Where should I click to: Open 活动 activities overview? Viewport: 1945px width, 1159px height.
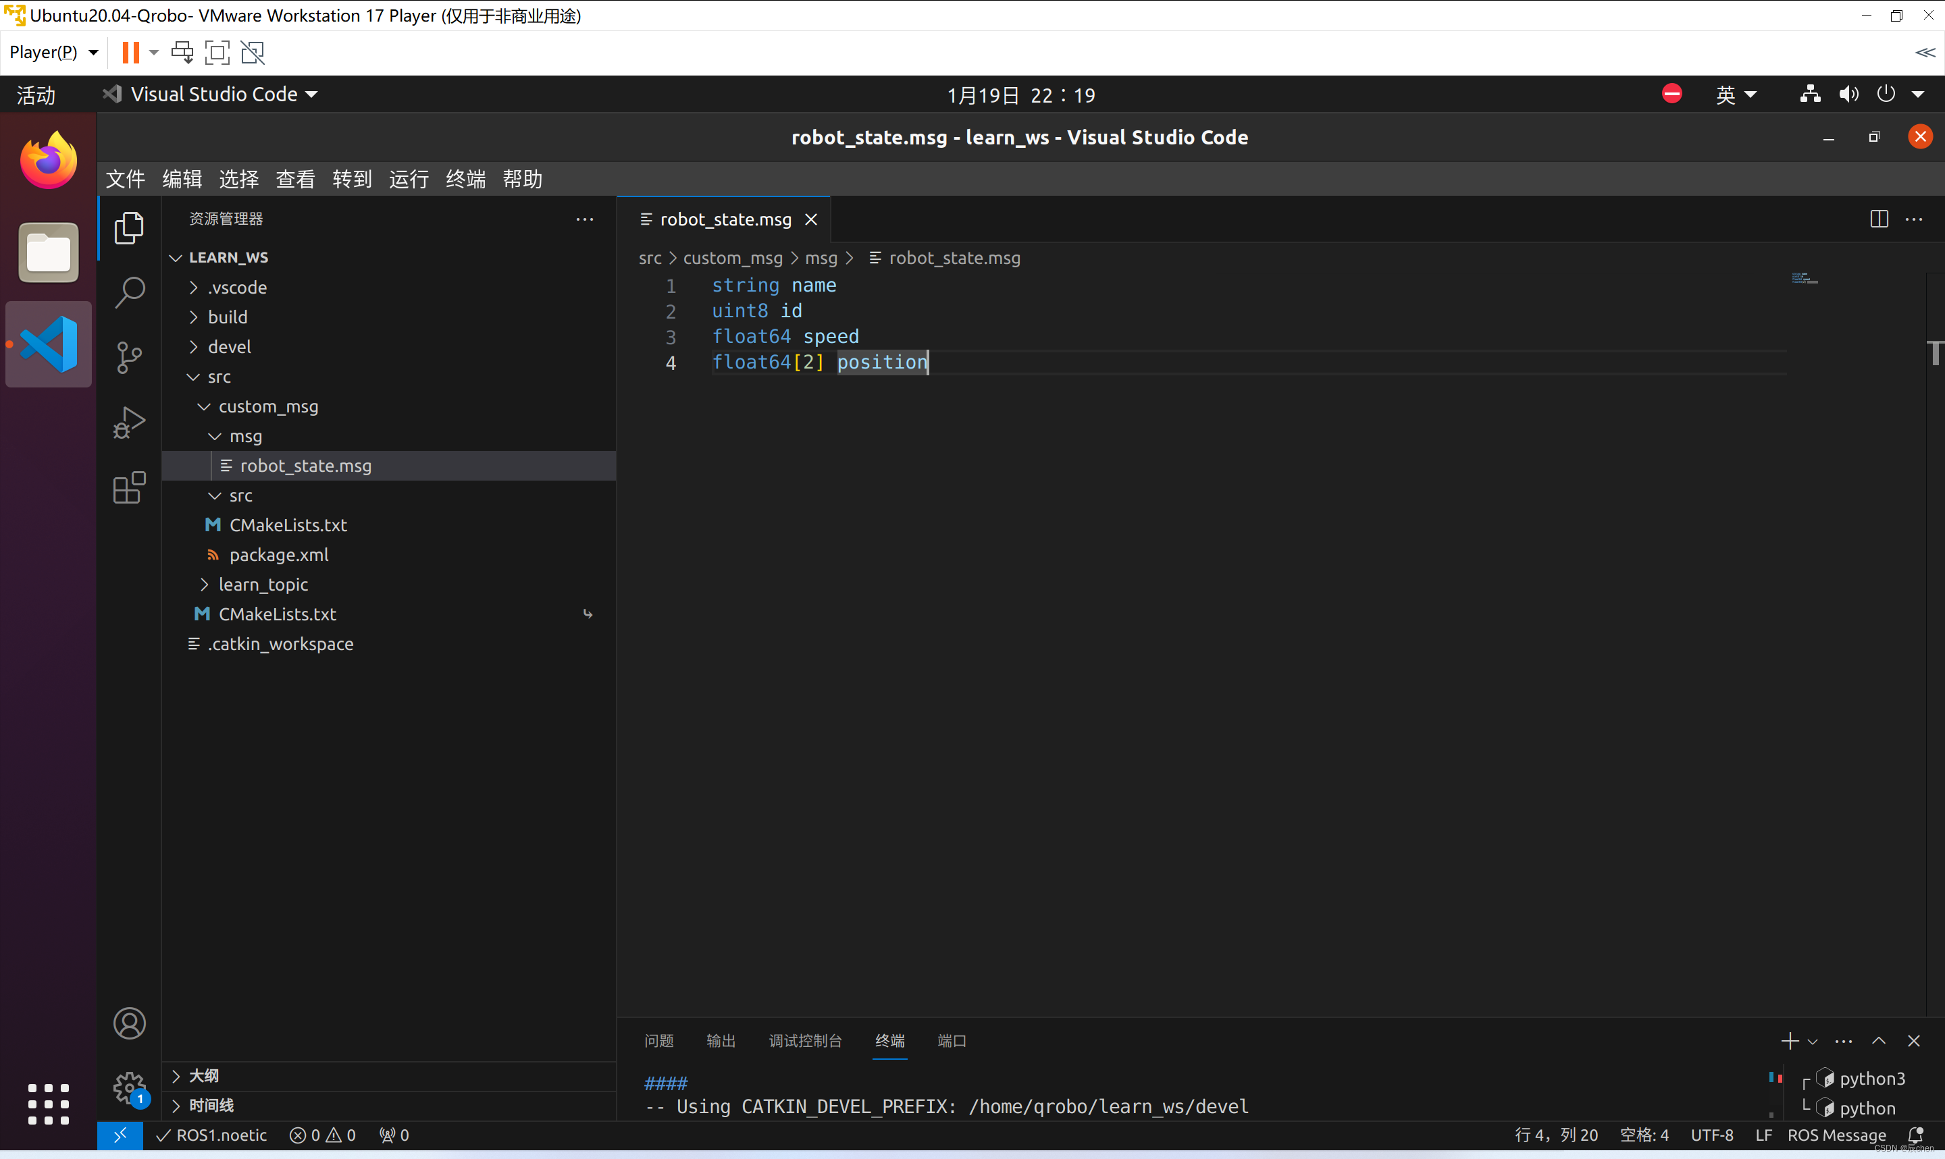[36, 95]
